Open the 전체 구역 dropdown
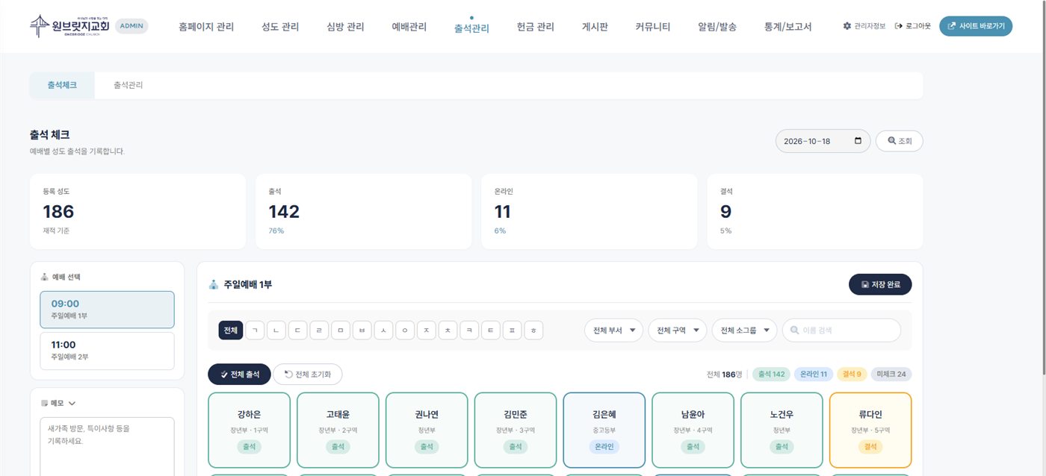The image size is (1046, 476). (678, 331)
